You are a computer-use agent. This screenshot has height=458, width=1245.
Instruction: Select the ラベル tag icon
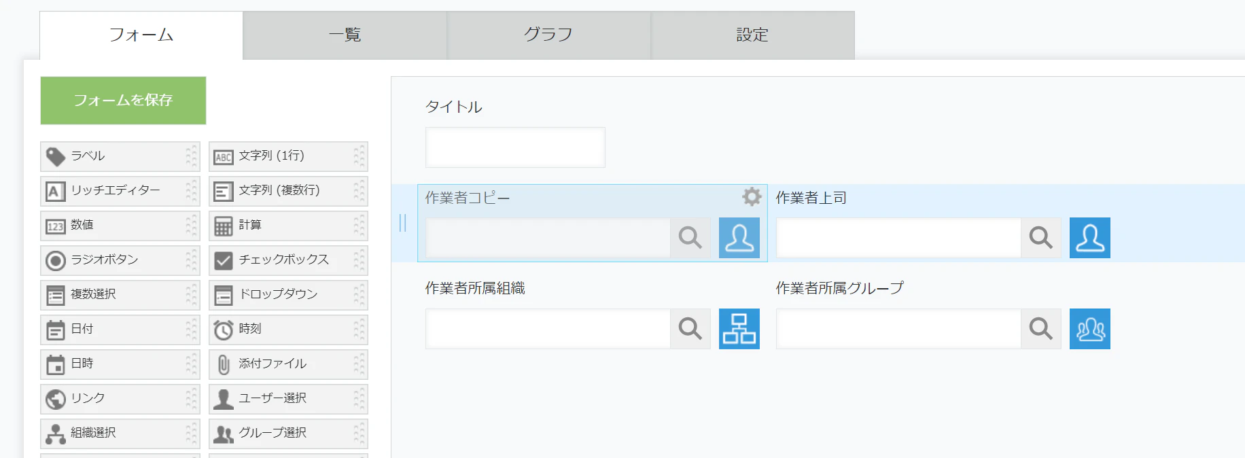point(56,157)
